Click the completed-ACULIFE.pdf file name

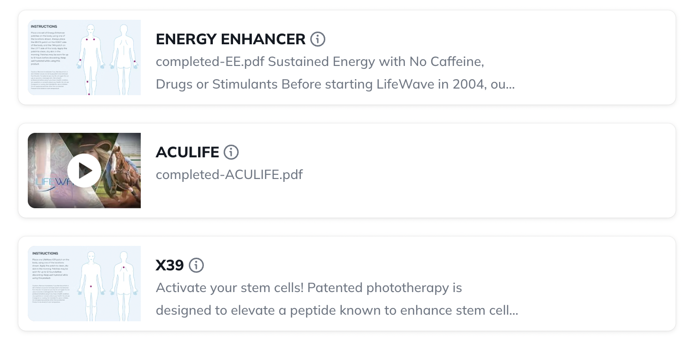coord(229,175)
